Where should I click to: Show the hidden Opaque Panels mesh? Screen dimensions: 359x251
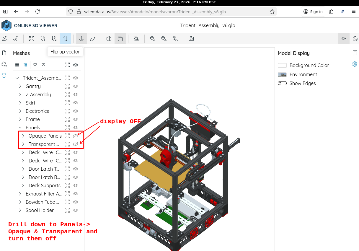pyautogui.click(x=76, y=136)
